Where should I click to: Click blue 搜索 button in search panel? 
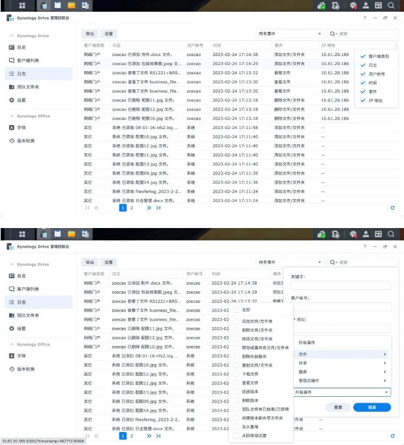(x=372, y=407)
